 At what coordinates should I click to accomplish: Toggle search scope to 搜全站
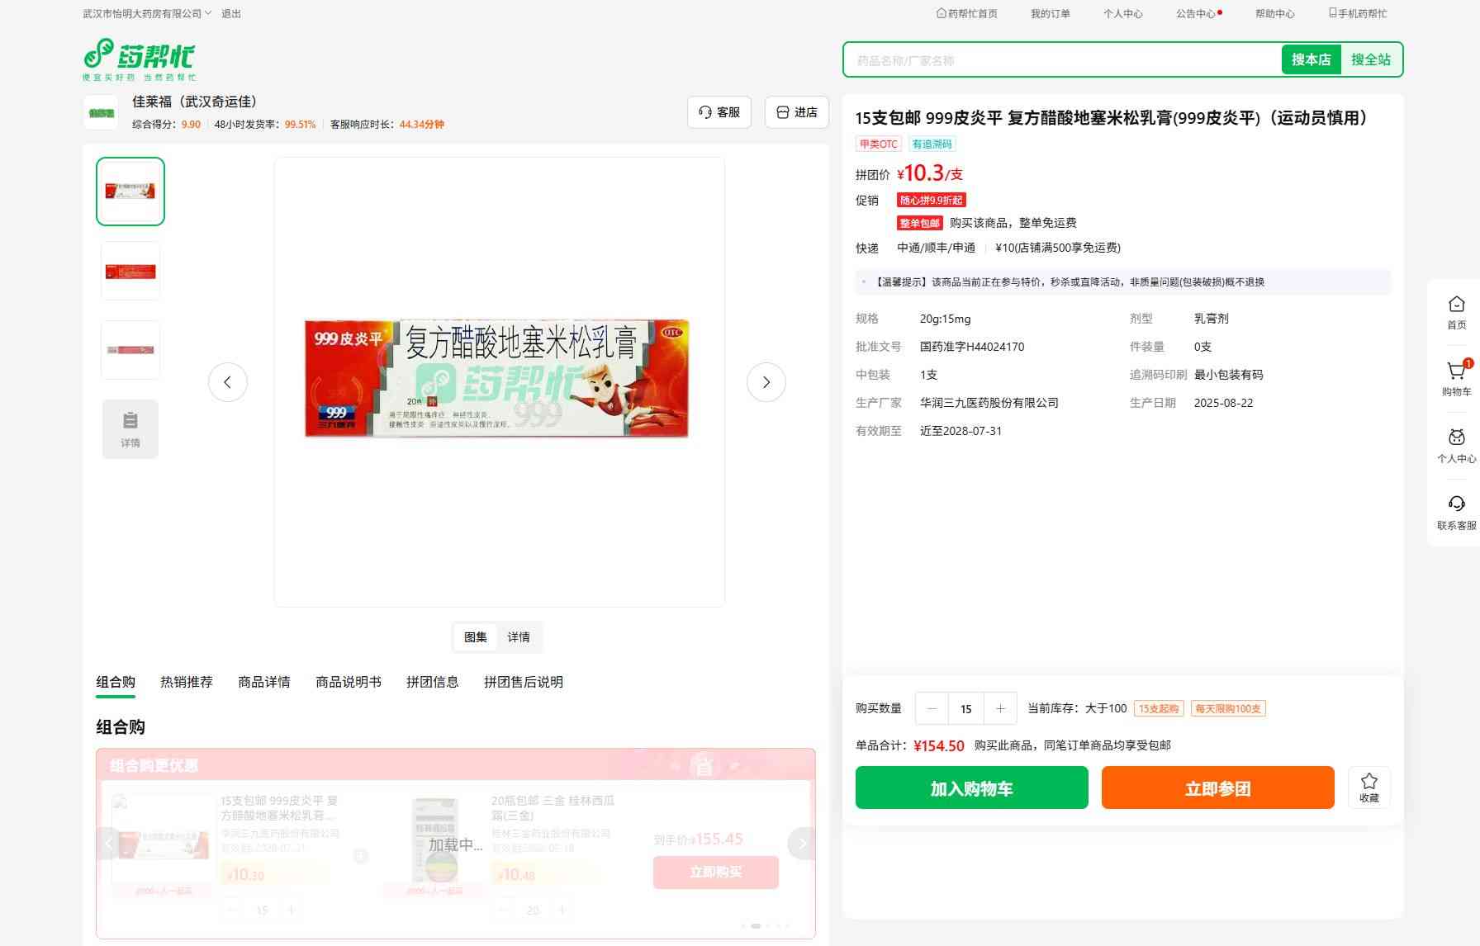click(x=1370, y=59)
